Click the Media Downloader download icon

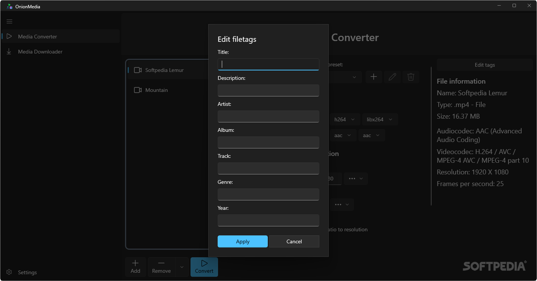[9, 52]
